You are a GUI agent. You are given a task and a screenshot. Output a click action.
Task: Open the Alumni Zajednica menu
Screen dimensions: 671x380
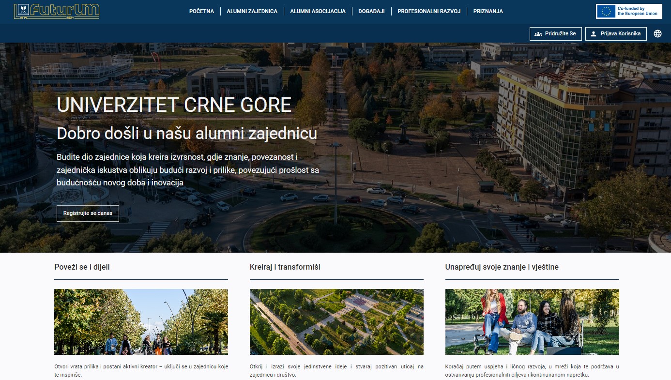click(252, 11)
